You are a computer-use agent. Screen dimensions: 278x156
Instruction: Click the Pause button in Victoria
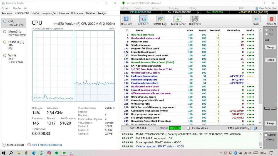pyautogui.click(x=256, y=21)
